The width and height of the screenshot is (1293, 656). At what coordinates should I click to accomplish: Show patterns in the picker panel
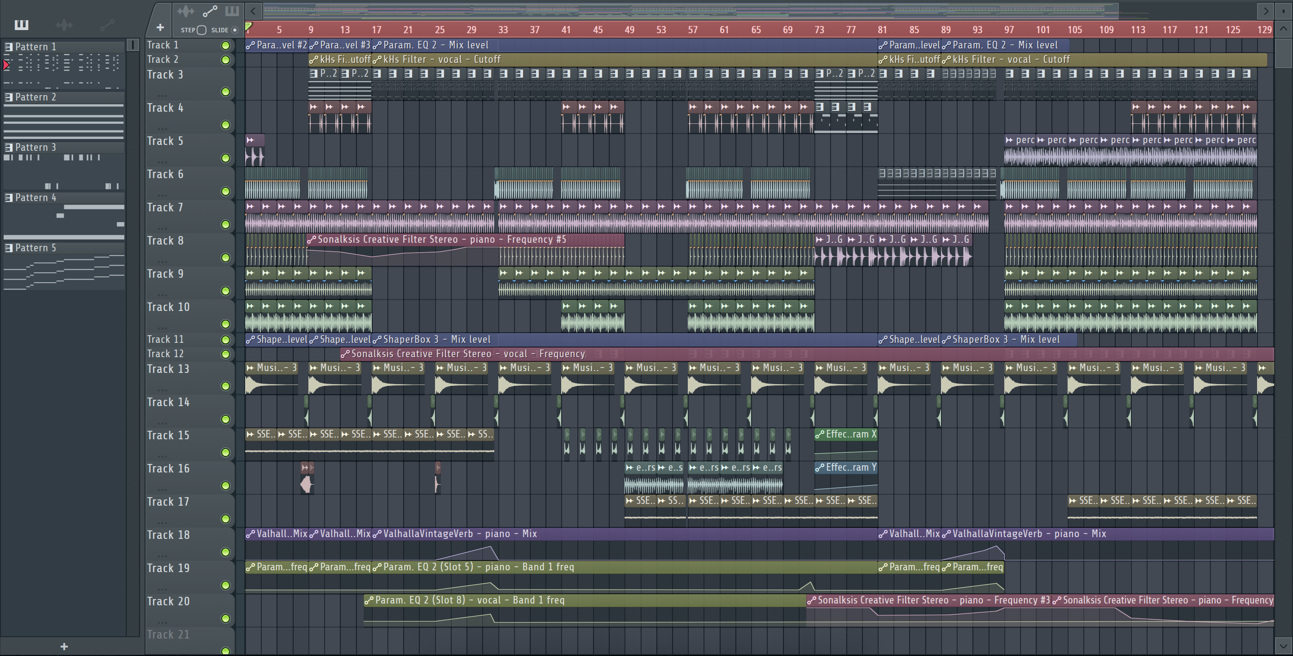pos(21,24)
